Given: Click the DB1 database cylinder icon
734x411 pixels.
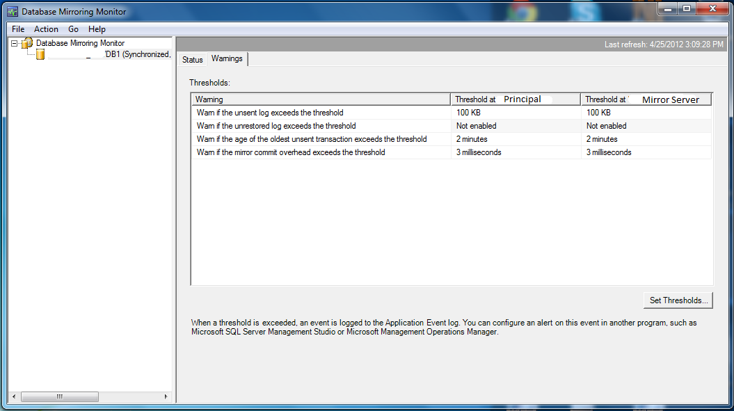Looking at the screenshot, I should coord(40,54).
